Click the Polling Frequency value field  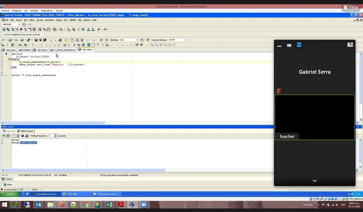point(51,136)
